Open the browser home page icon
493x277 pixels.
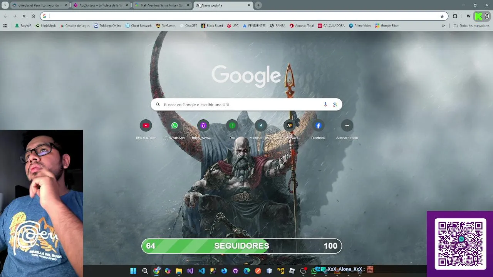[34, 16]
